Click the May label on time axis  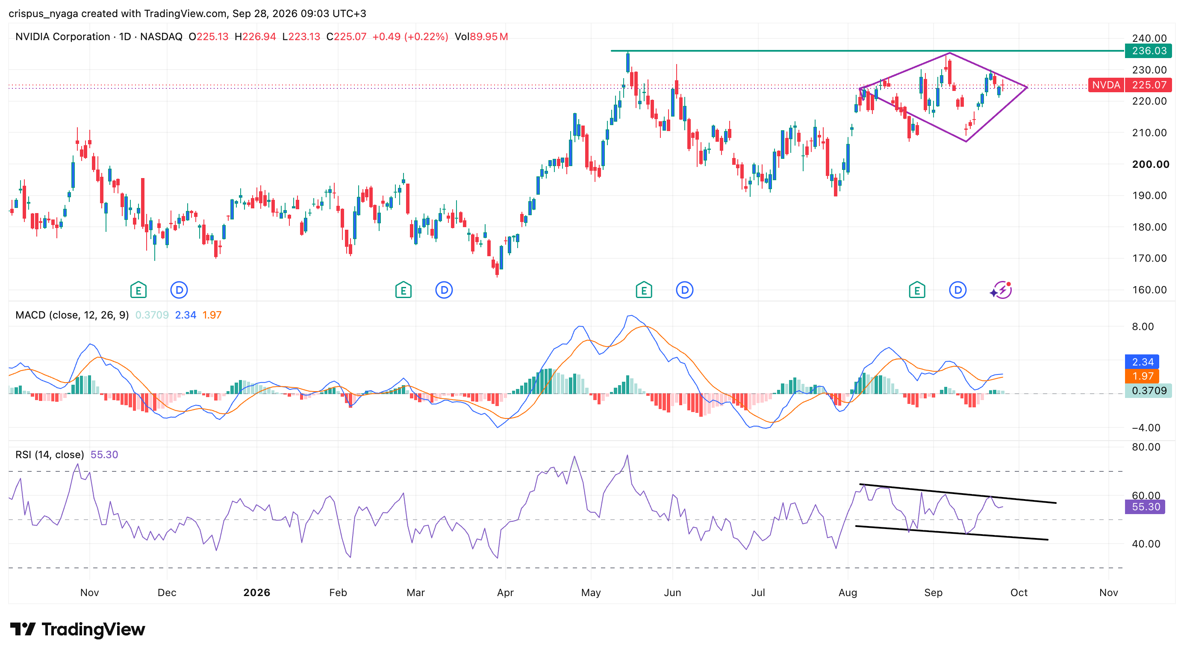pos(591,593)
